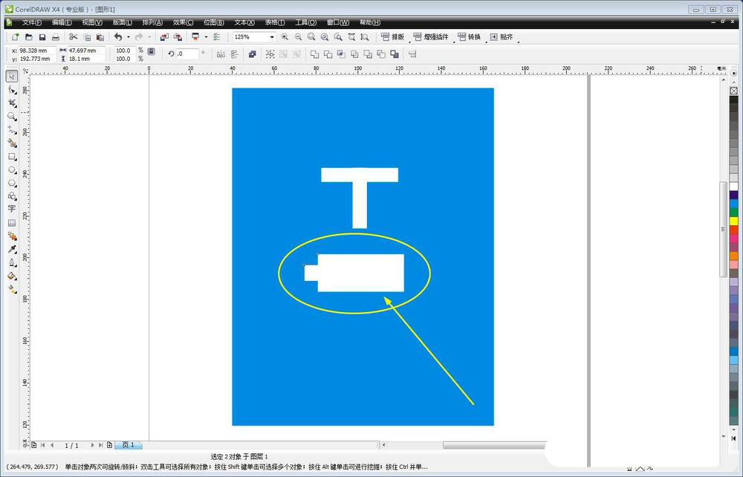The image size is (743, 477).
Task: Open the 125% zoom level dropdown
Action: [272, 36]
